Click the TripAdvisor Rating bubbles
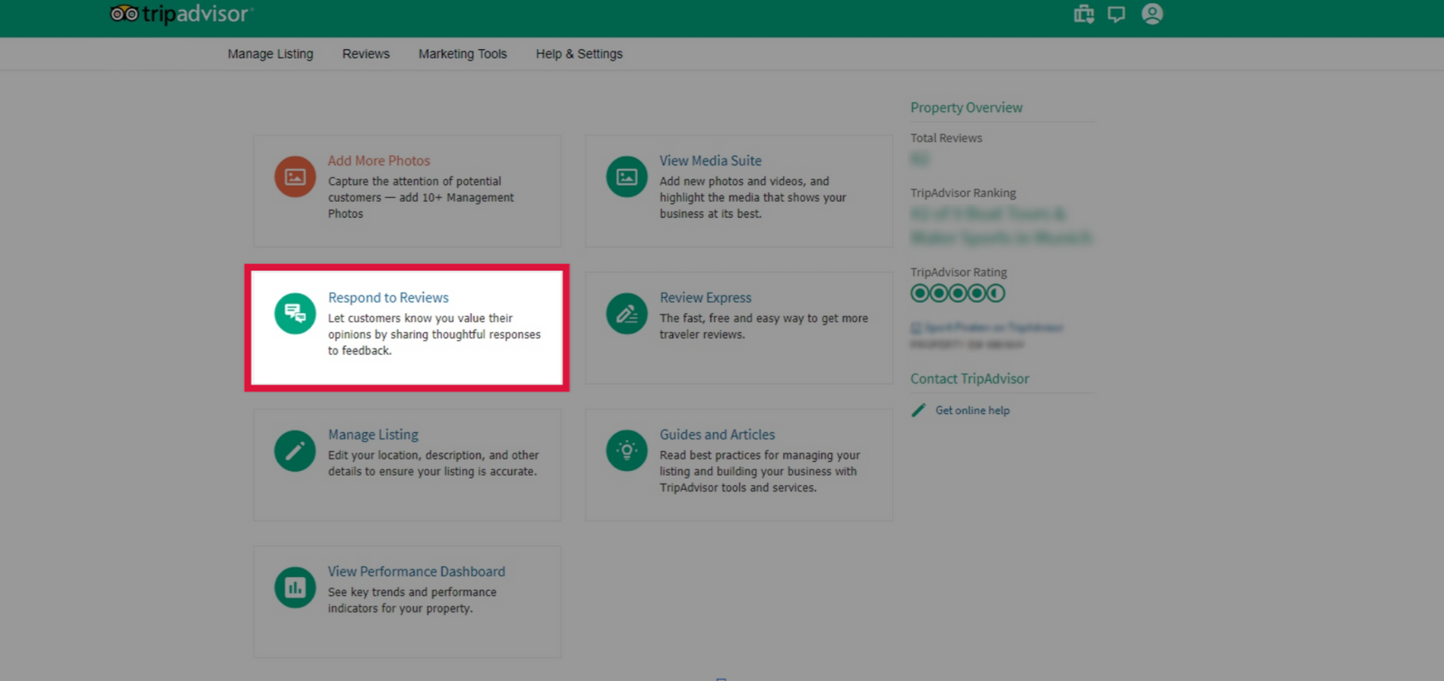The height and width of the screenshot is (681, 1444). [958, 293]
